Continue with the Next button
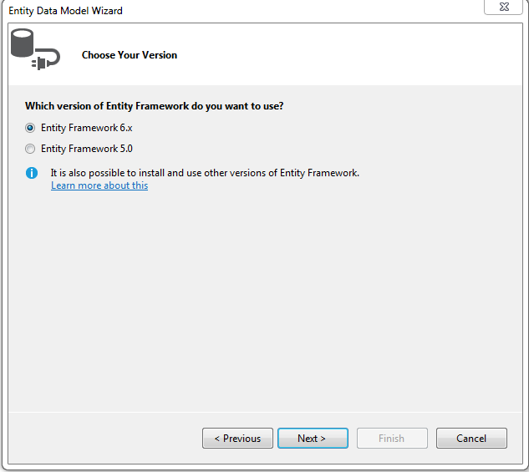 313,439
